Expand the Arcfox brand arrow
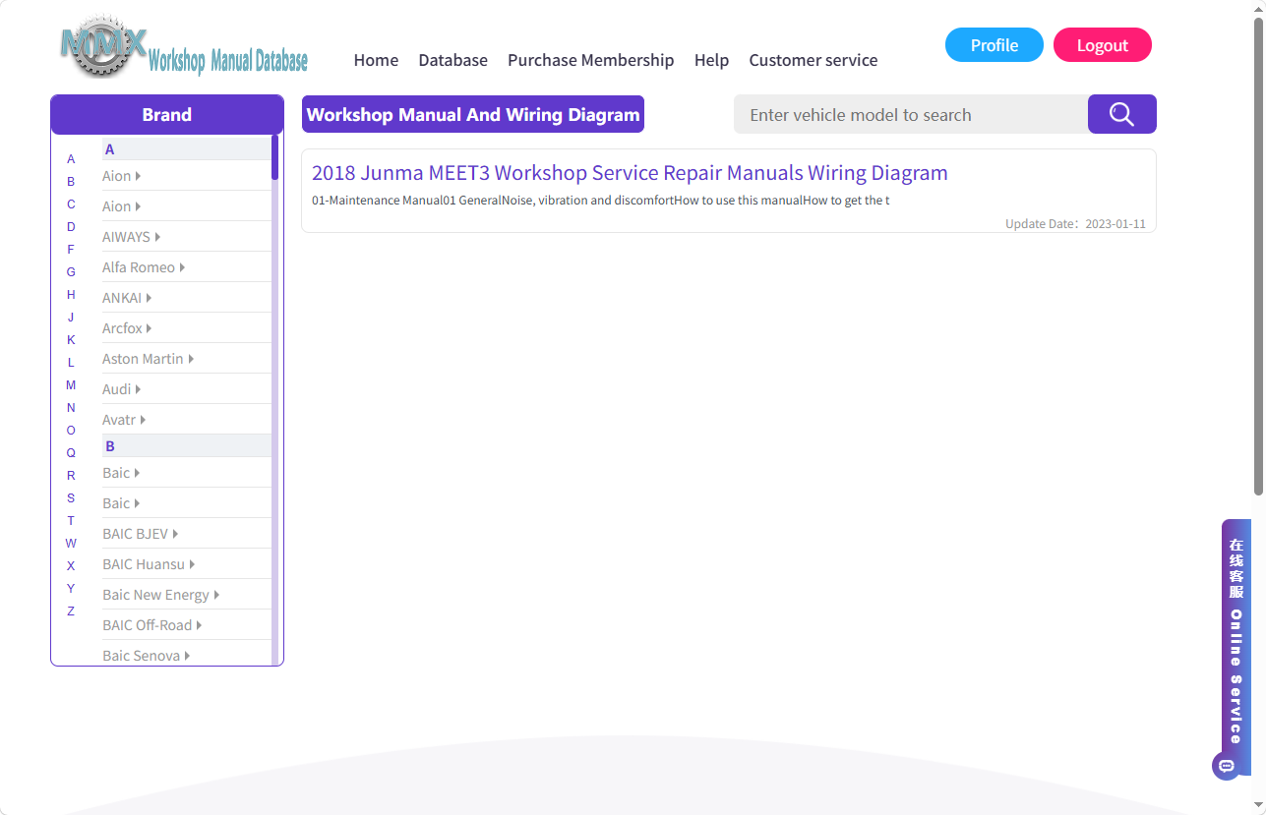The image size is (1266, 815). (x=149, y=328)
